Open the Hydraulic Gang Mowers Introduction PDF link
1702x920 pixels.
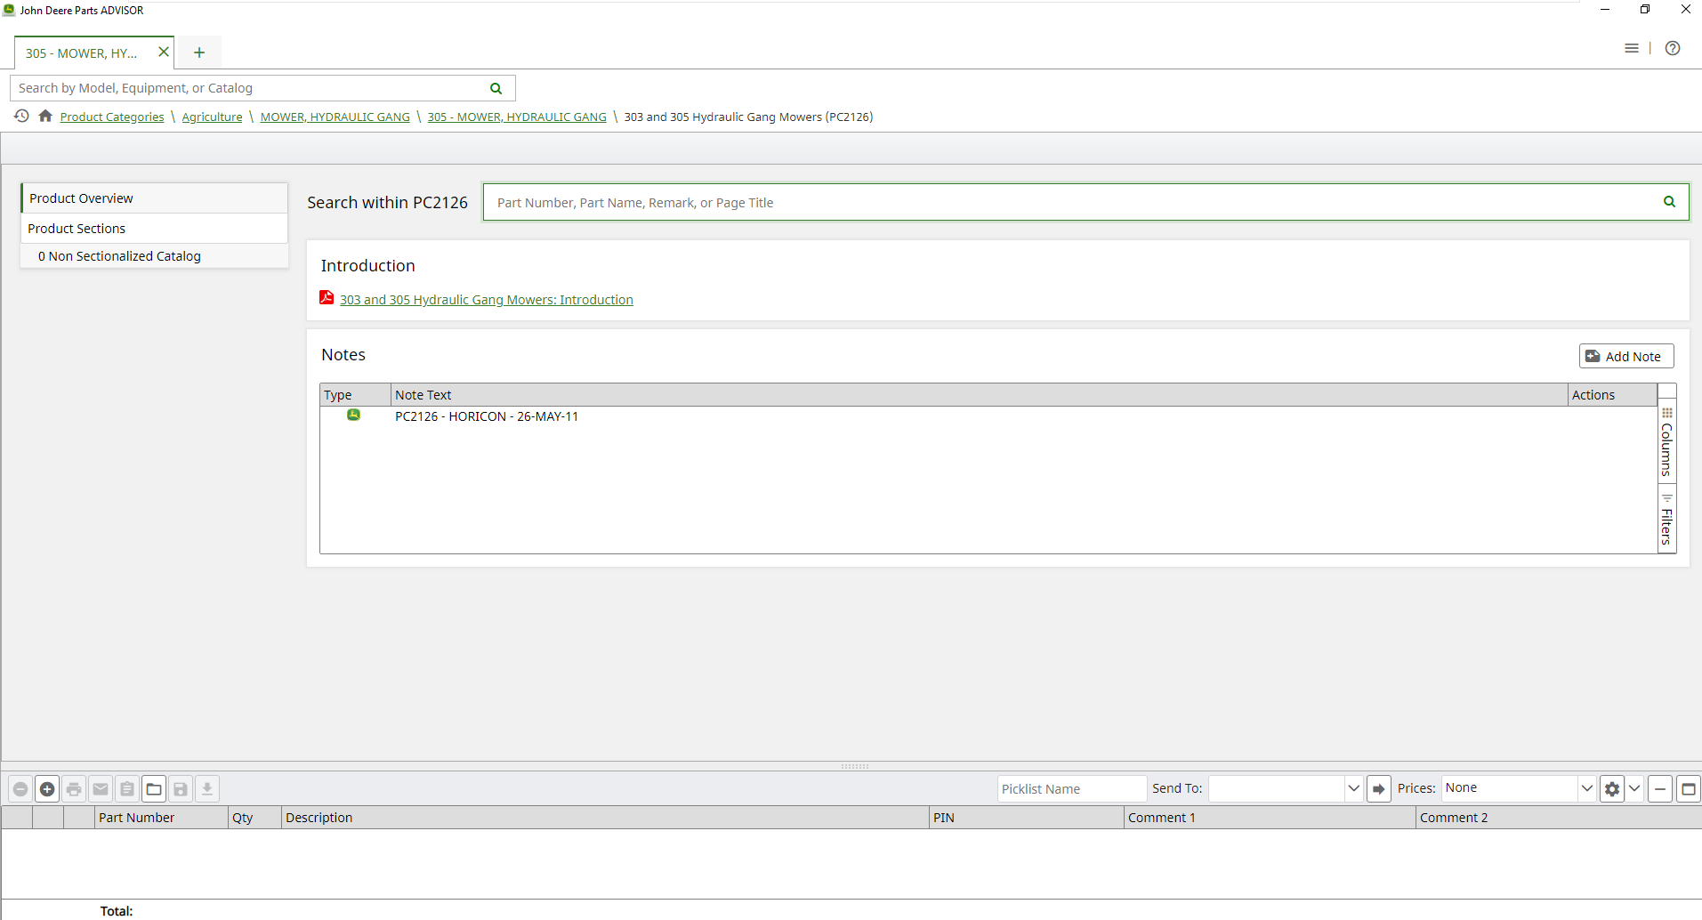[486, 300]
